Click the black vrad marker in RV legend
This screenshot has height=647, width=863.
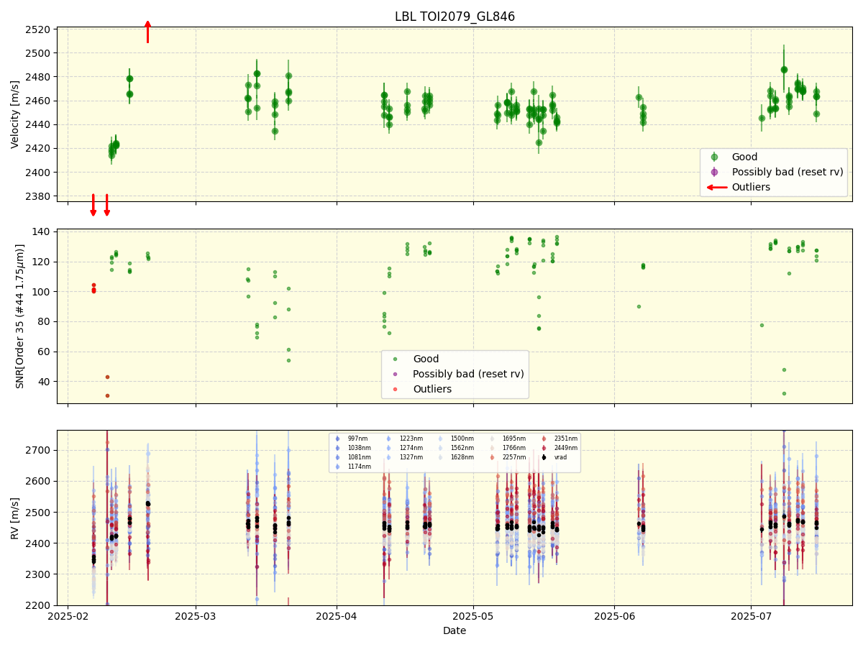(x=544, y=457)
